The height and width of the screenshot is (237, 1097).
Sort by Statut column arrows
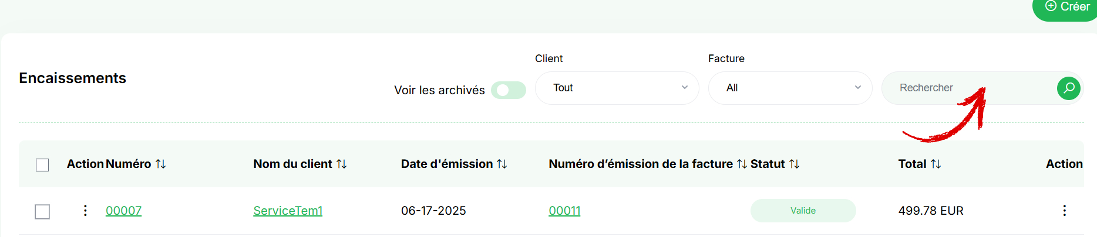click(x=794, y=164)
